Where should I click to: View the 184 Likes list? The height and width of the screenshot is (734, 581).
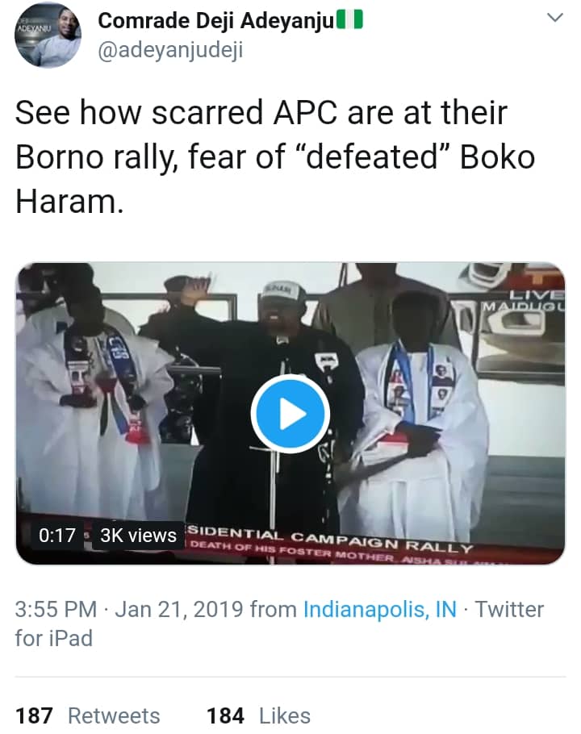(258, 715)
